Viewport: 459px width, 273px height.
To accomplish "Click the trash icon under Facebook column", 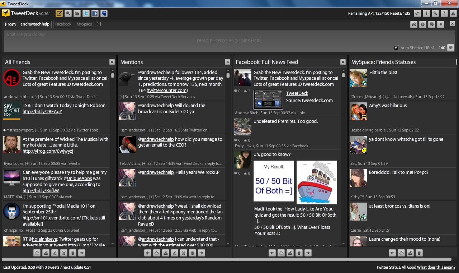I will (x=299, y=253).
